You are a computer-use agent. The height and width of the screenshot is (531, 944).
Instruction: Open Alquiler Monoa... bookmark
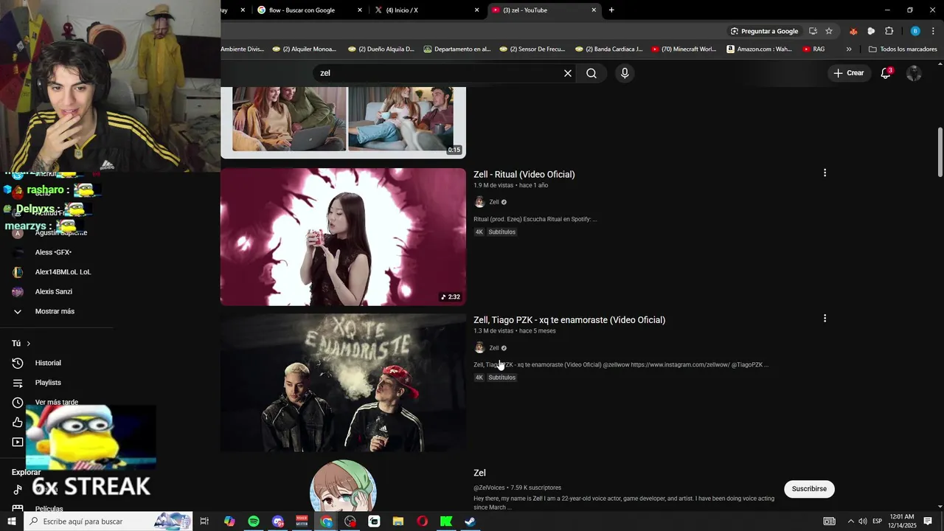click(x=304, y=49)
